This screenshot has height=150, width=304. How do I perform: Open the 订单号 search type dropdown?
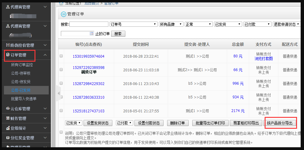coord(134,24)
